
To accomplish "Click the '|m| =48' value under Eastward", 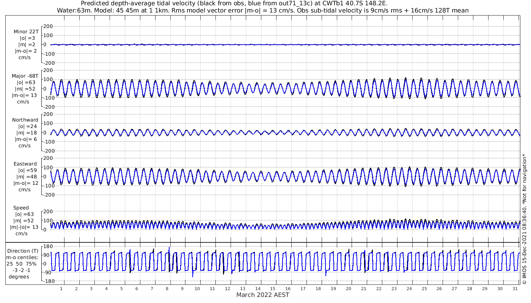I will [x=26, y=177].
